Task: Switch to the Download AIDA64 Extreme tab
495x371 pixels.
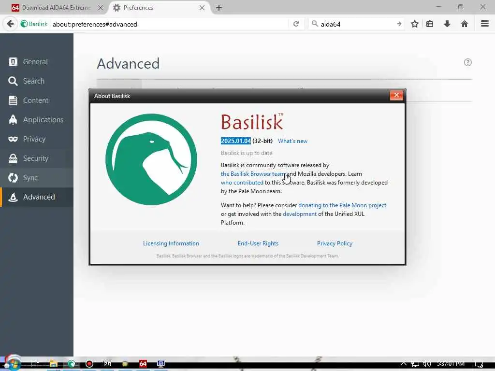Action: pyautogui.click(x=56, y=8)
